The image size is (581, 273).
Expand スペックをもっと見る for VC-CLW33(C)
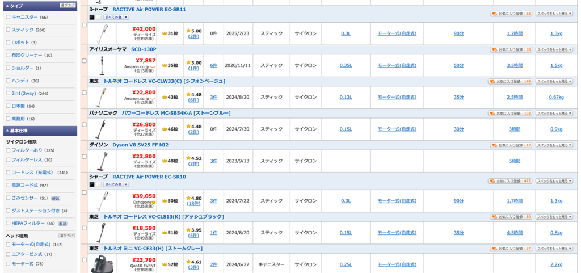point(554,82)
